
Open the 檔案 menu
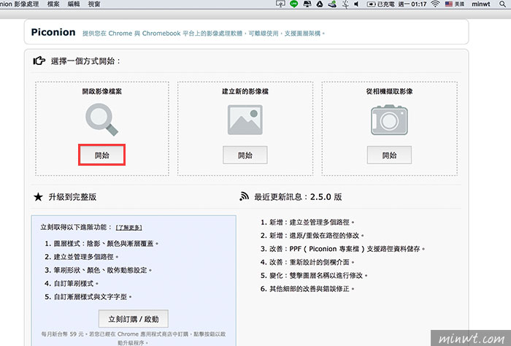coord(53,4)
